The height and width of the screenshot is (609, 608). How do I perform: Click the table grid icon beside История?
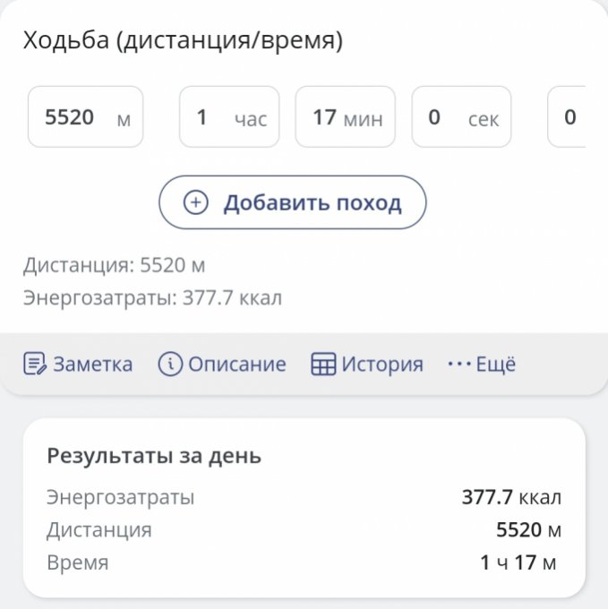(322, 365)
